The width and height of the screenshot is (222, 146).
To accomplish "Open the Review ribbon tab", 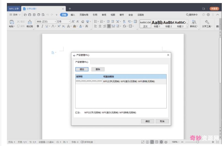I will point(104,15).
